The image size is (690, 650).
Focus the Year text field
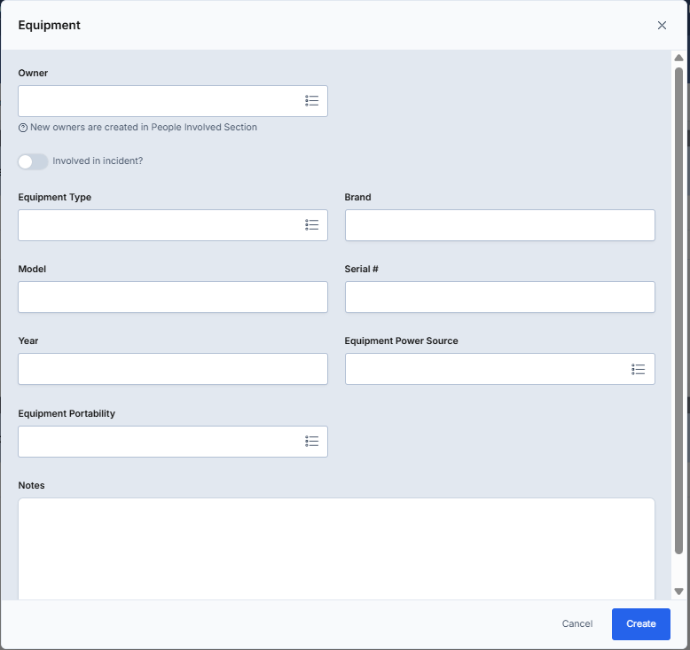tap(173, 369)
